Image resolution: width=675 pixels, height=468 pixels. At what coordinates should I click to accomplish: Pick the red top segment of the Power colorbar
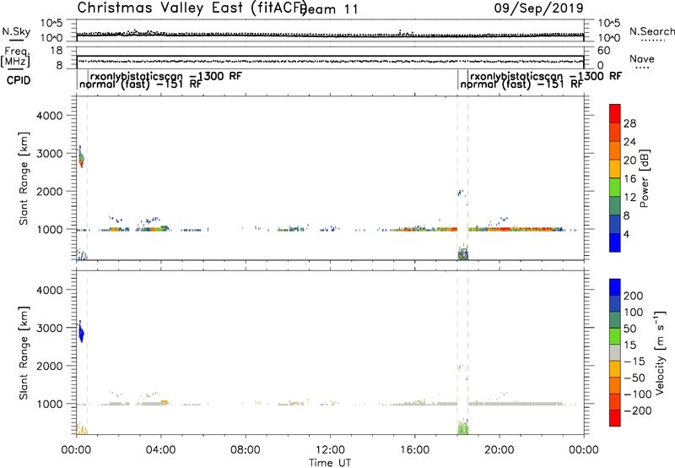pos(615,113)
